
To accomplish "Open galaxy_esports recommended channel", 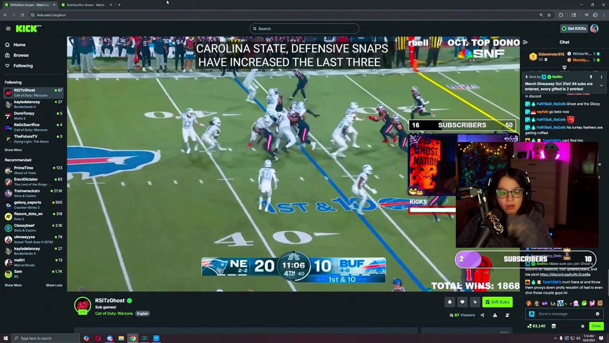I will (x=33, y=204).
